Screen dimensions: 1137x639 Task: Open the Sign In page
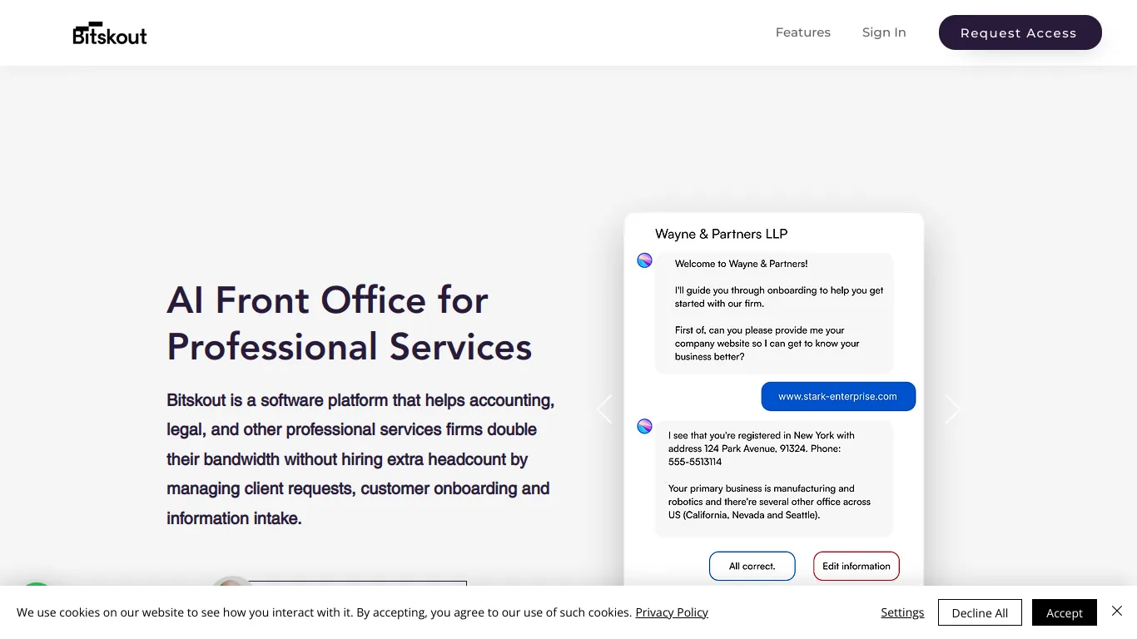point(884,32)
